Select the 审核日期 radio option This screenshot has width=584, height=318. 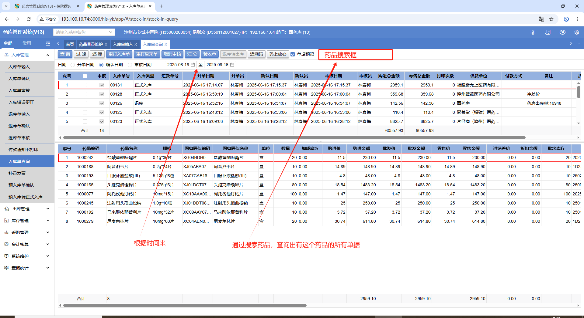130,65
